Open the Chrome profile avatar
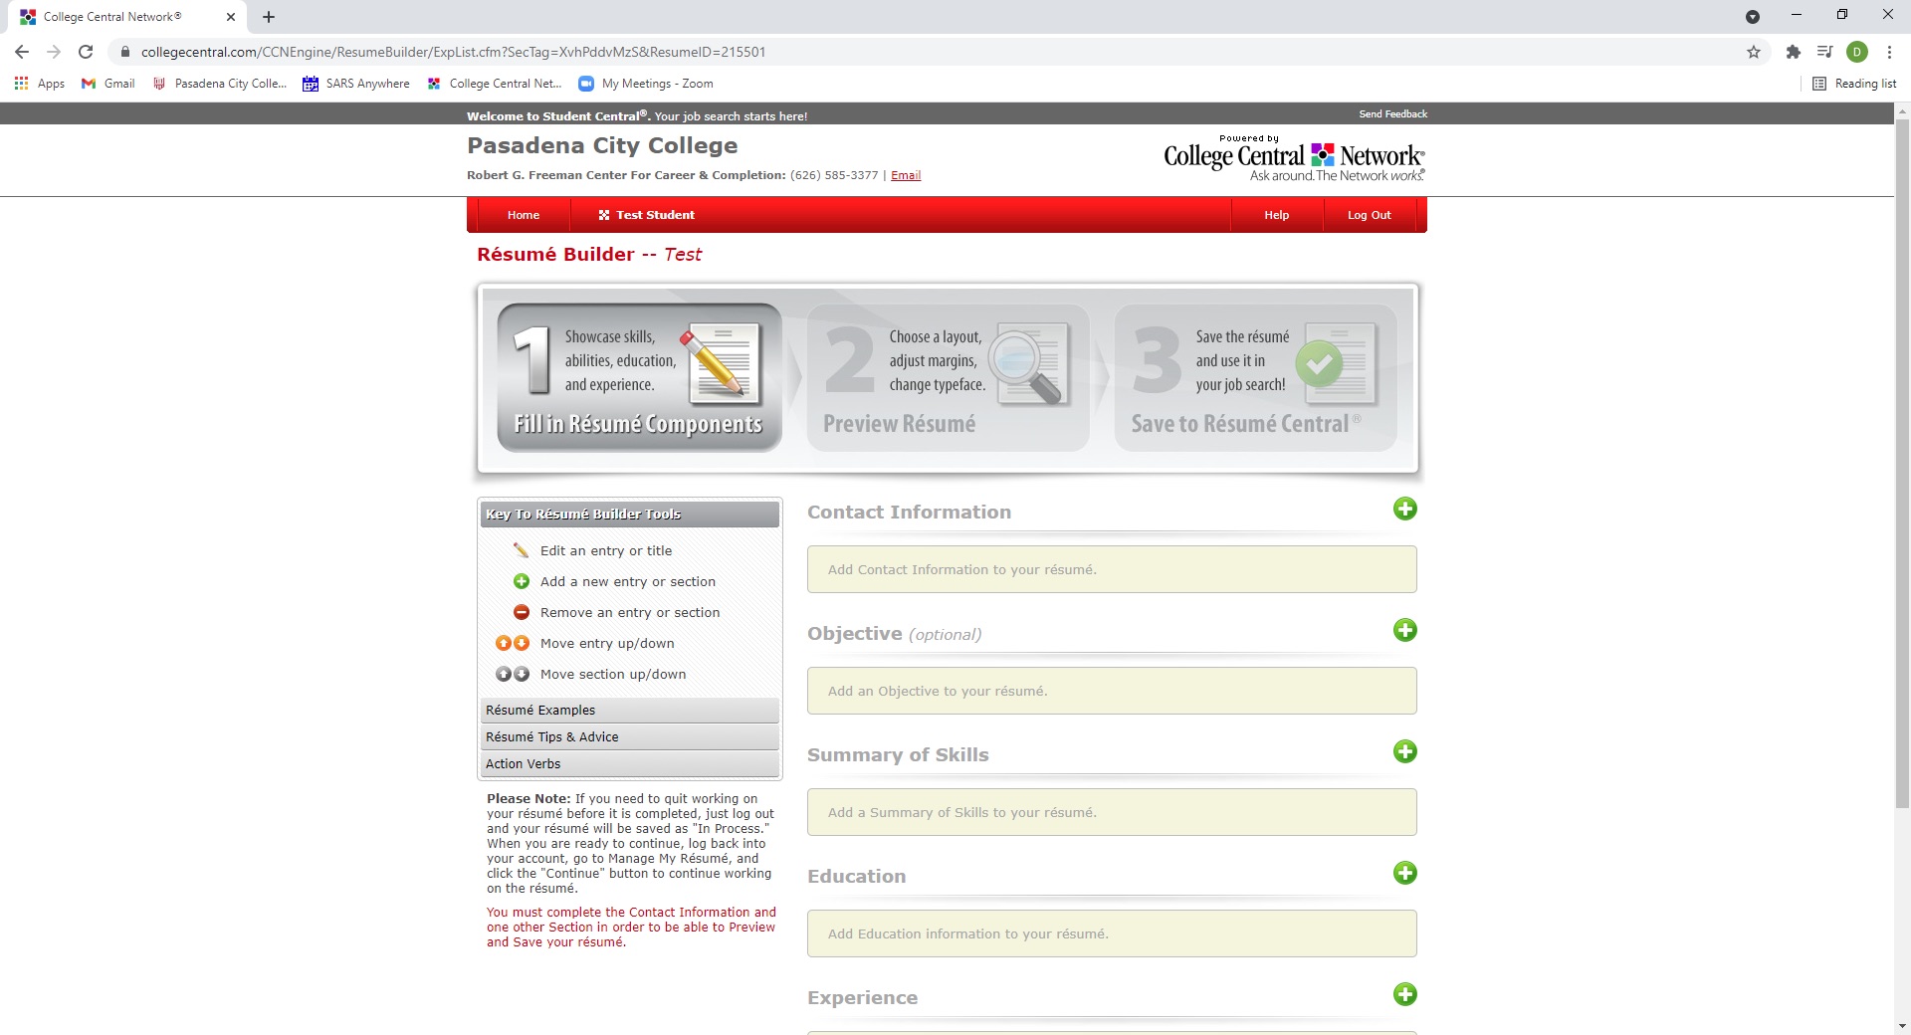The height and width of the screenshot is (1035, 1911). (x=1857, y=52)
